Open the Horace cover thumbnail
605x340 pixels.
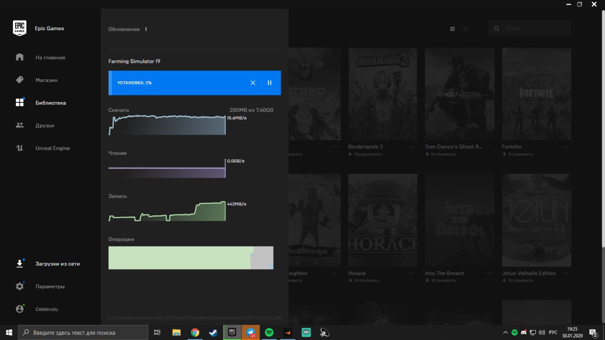coord(383,220)
